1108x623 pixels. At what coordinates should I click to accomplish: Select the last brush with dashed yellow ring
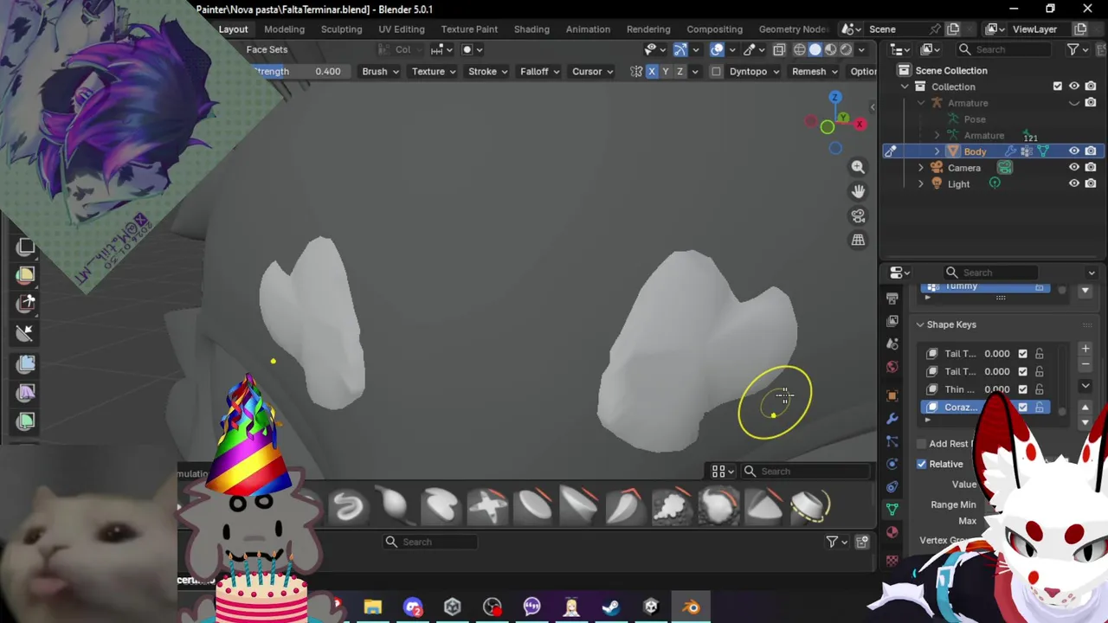[x=811, y=506]
